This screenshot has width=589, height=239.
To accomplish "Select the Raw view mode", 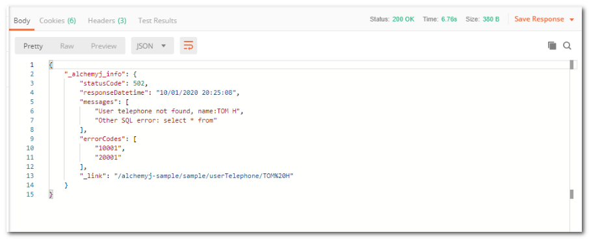I will pyautogui.click(x=67, y=46).
